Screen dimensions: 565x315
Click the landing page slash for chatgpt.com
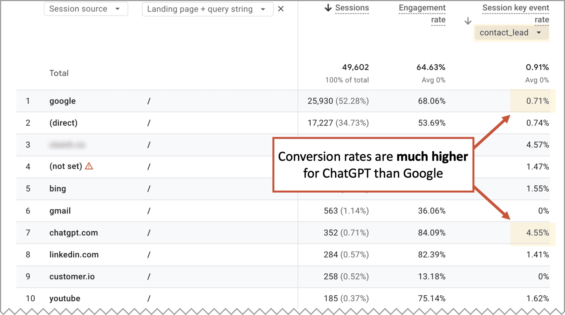pyautogui.click(x=149, y=233)
